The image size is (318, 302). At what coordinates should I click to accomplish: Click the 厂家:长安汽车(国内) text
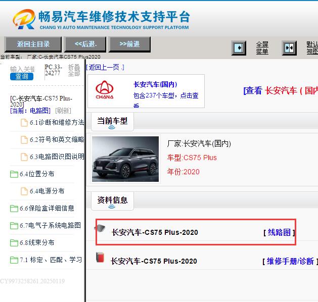pyautogui.click(x=199, y=143)
